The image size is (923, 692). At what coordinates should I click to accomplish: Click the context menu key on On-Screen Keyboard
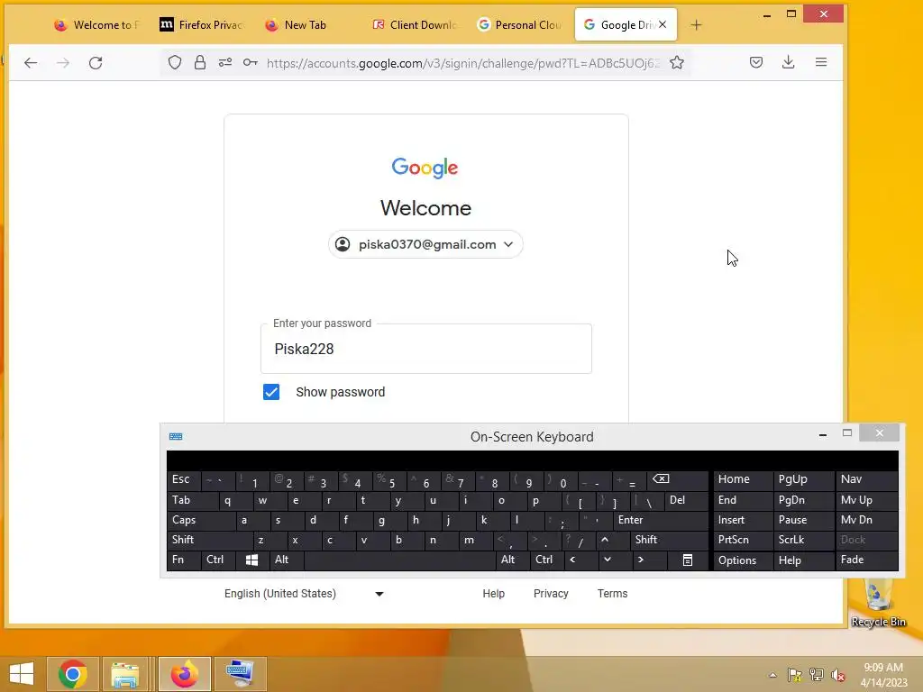(688, 560)
